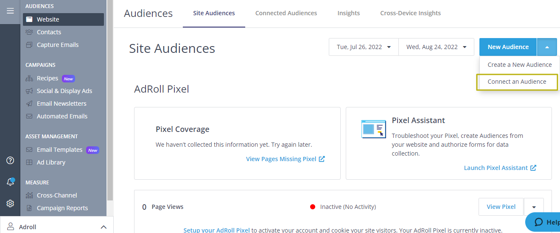
Task: Click the AdRoll Pixel section heading
Action: (x=162, y=89)
